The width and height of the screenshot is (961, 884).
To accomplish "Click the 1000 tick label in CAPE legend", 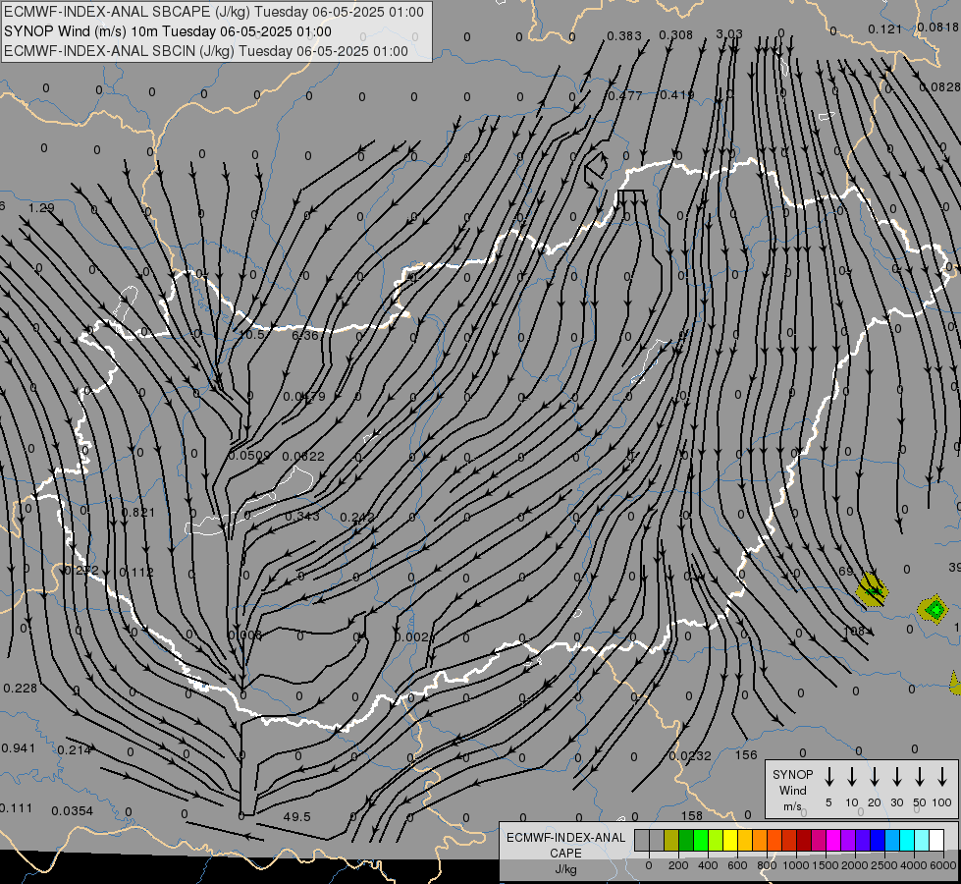I will coord(795,865).
